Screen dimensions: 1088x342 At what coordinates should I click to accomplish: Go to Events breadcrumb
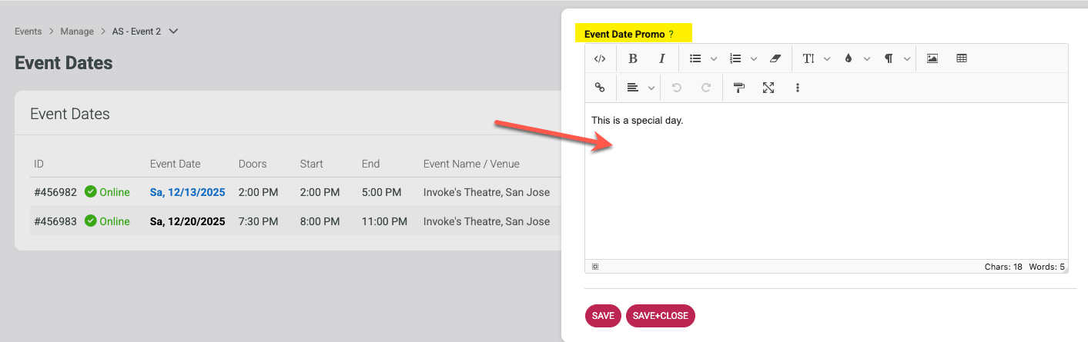pyautogui.click(x=28, y=32)
